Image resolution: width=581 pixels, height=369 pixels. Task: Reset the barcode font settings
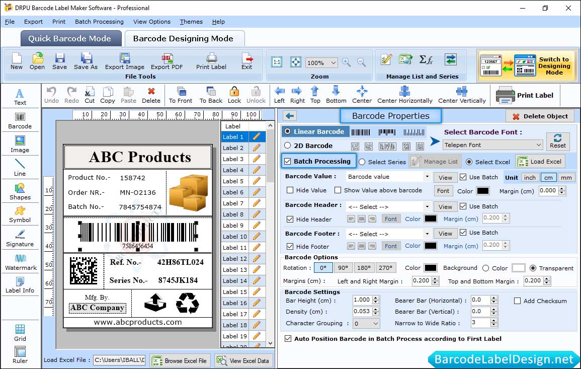click(558, 141)
